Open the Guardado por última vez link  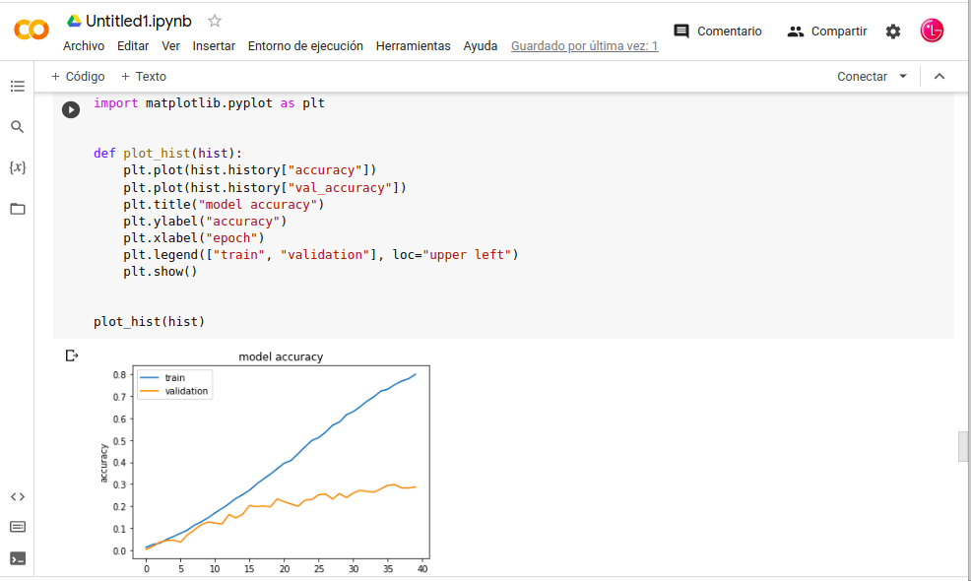click(x=584, y=46)
